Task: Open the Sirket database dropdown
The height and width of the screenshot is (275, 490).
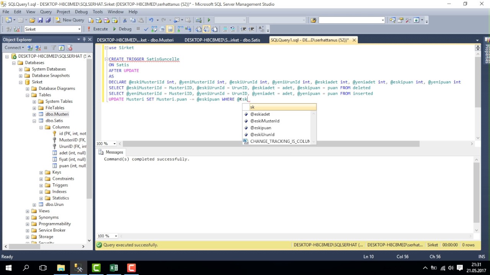Action: point(79,29)
